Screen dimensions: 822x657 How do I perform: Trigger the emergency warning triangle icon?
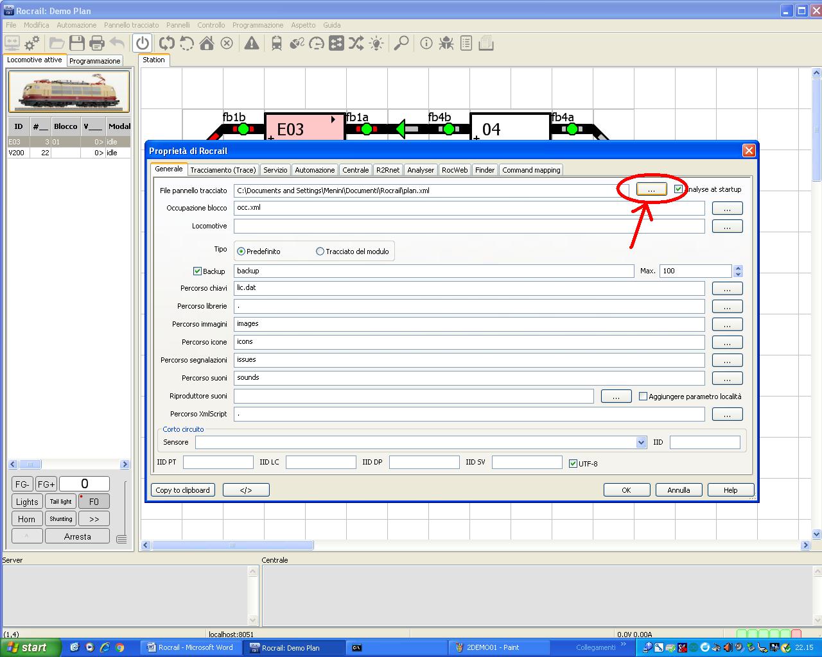(x=252, y=43)
